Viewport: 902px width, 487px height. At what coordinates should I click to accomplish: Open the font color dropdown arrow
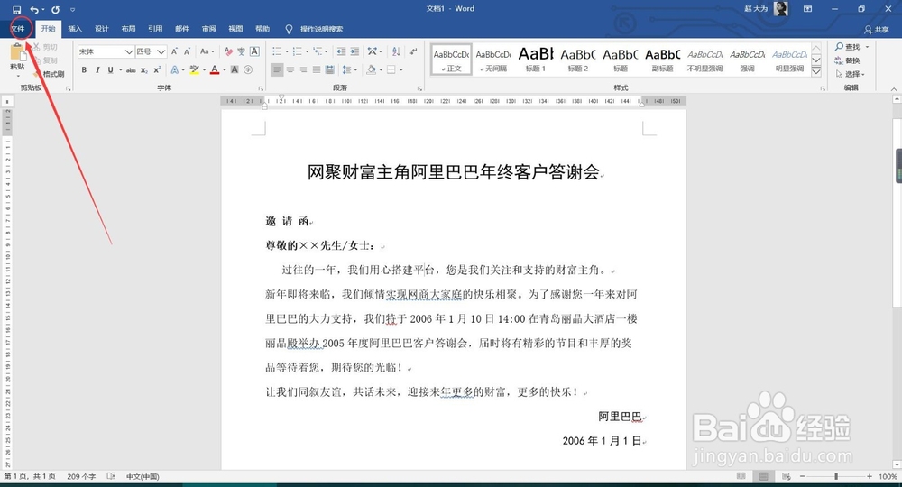point(224,70)
